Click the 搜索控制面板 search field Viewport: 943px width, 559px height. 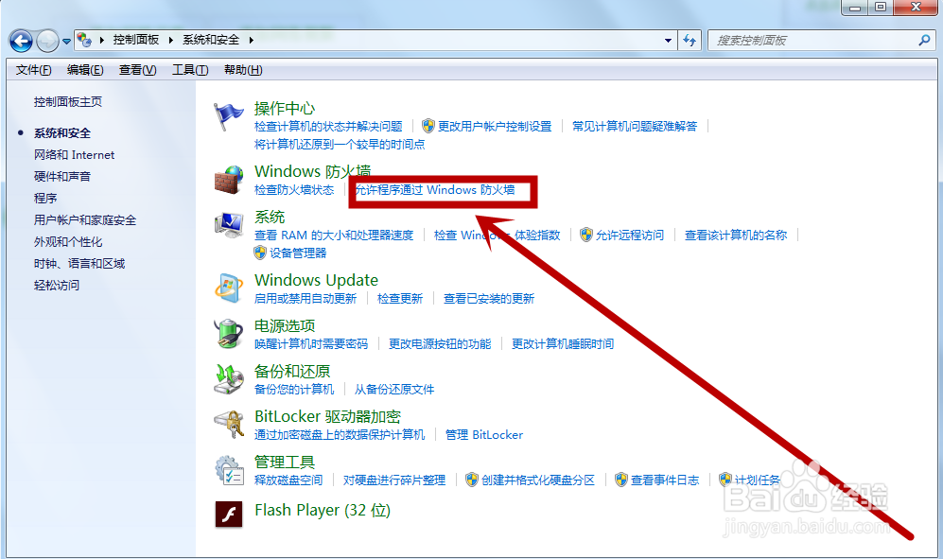pos(821,41)
